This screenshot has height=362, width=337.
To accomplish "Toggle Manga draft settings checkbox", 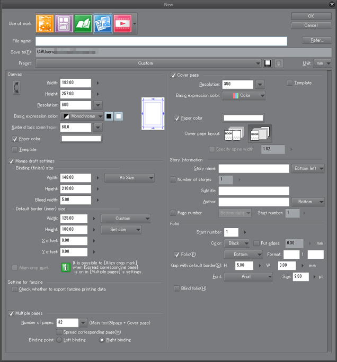I will point(11,161).
